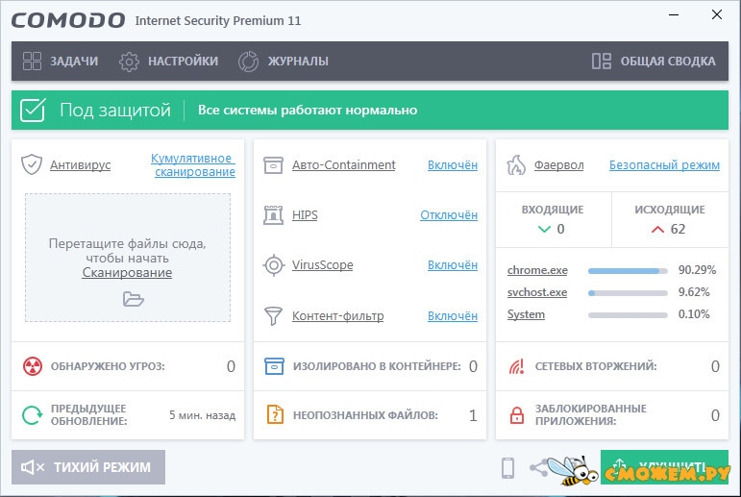Open ЗАБЛОКИРОВАННЫЕ ПРИЛОЖЕНИЯ count
The width and height of the screenshot is (741, 497).
coord(715,415)
